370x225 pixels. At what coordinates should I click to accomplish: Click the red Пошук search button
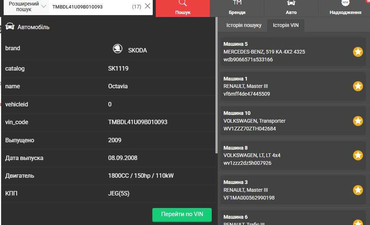[183, 8]
